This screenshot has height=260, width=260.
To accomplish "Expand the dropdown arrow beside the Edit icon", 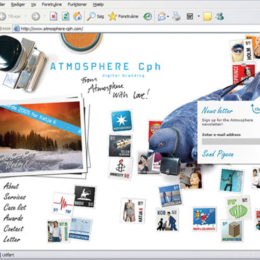I will tap(199, 16).
